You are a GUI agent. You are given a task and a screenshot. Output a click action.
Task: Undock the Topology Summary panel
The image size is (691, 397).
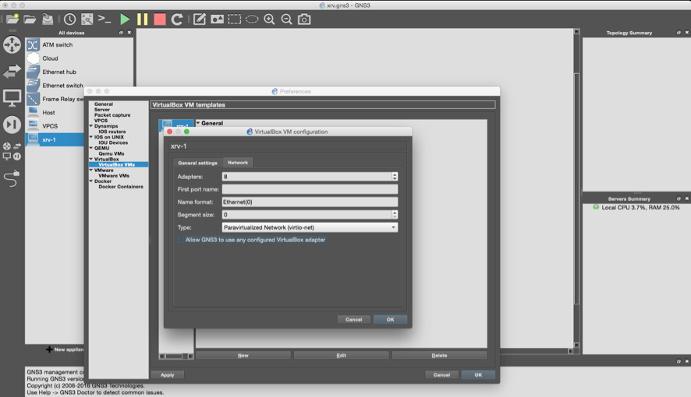click(x=679, y=33)
